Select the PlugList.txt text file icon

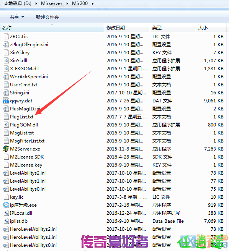click(6, 117)
